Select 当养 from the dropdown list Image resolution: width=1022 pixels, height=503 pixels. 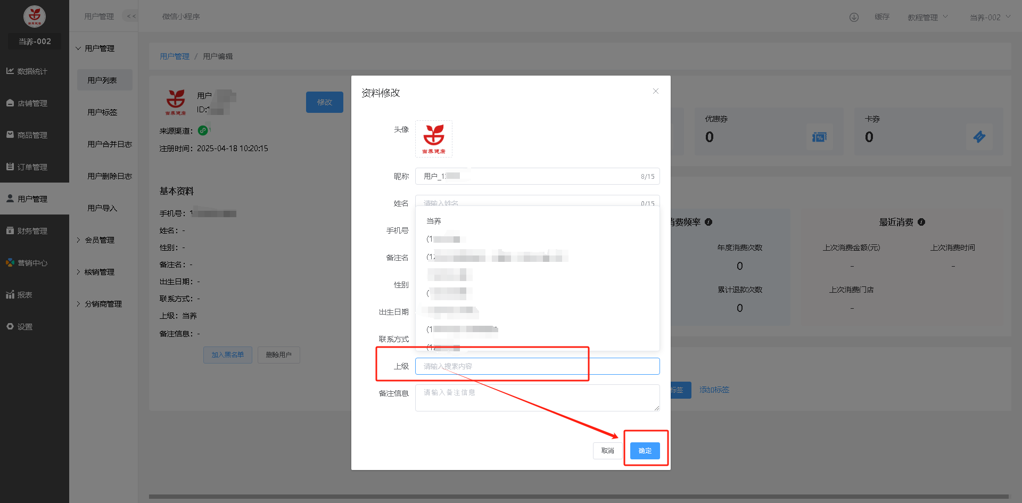click(x=434, y=221)
